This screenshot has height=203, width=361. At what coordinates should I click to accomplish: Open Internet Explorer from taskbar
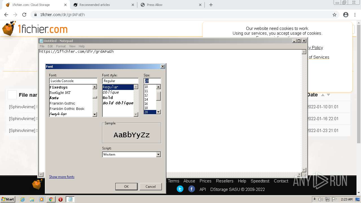coord(23,199)
